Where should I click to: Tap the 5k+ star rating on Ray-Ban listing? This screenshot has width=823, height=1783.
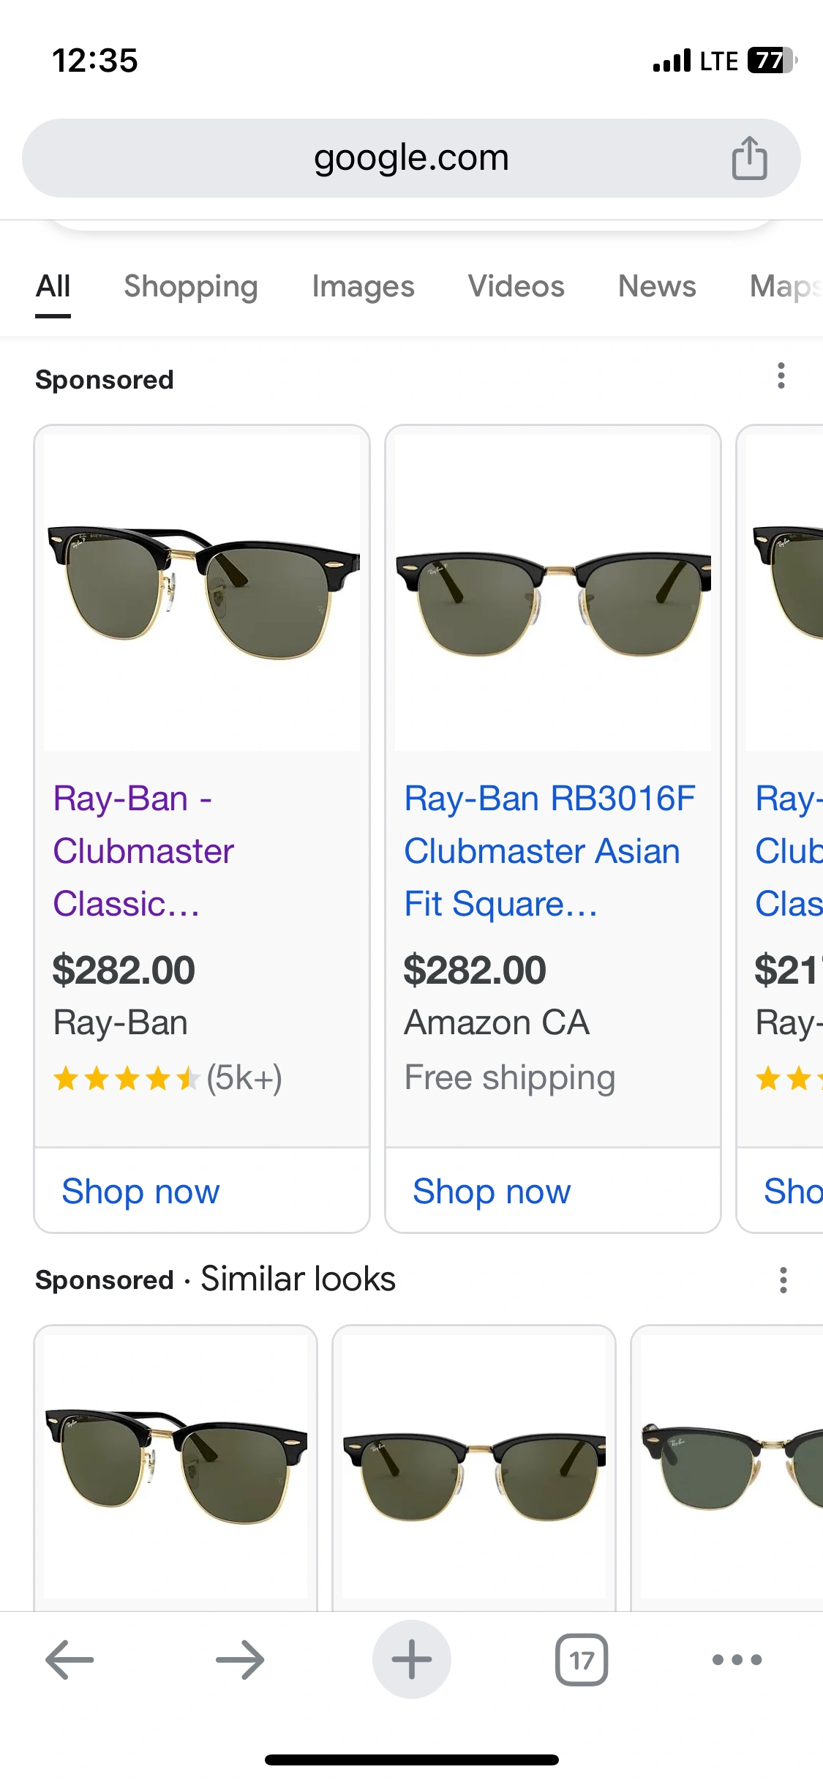(x=168, y=1078)
